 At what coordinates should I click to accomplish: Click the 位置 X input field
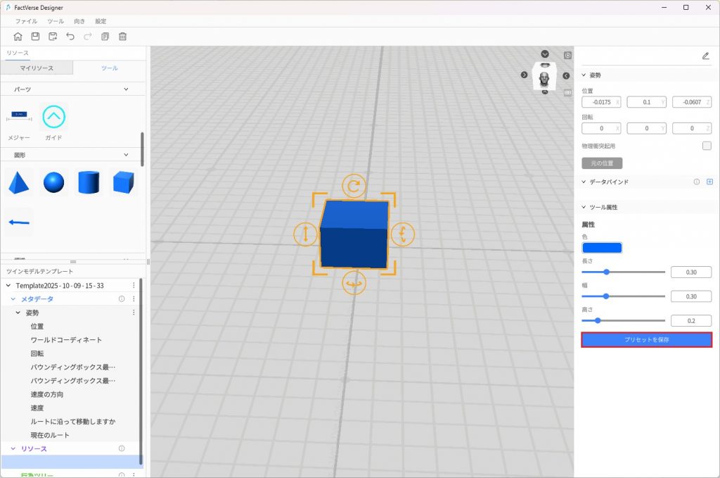pos(598,102)
